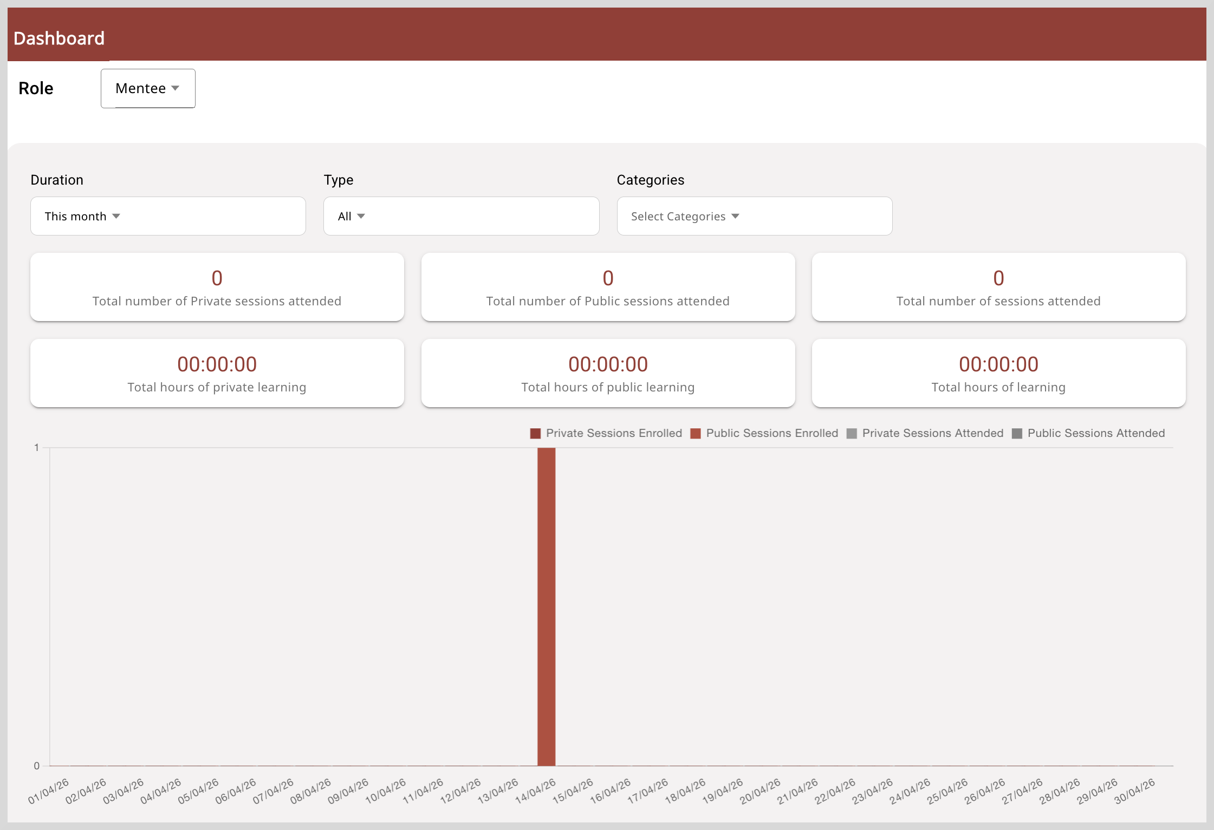Click the Total number of sessions attended card
This screenshot has height=830, width=1214.
(998, 287)
